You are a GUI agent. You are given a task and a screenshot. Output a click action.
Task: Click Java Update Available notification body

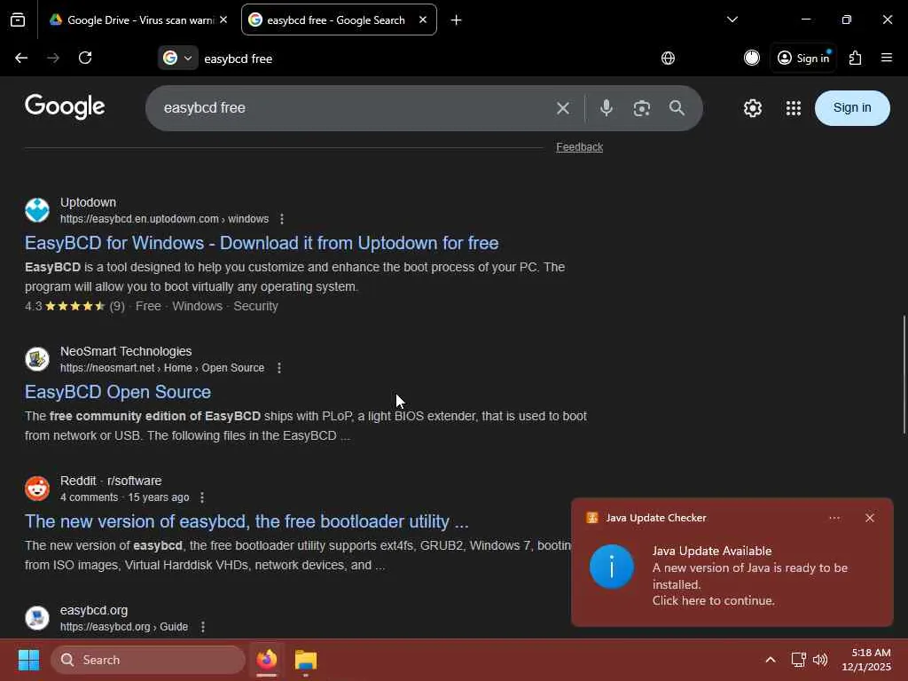pyautogui.click(x=732, y=575)
